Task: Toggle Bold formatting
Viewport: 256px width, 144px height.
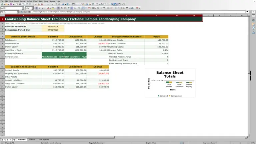Action: tap(37, 8)
